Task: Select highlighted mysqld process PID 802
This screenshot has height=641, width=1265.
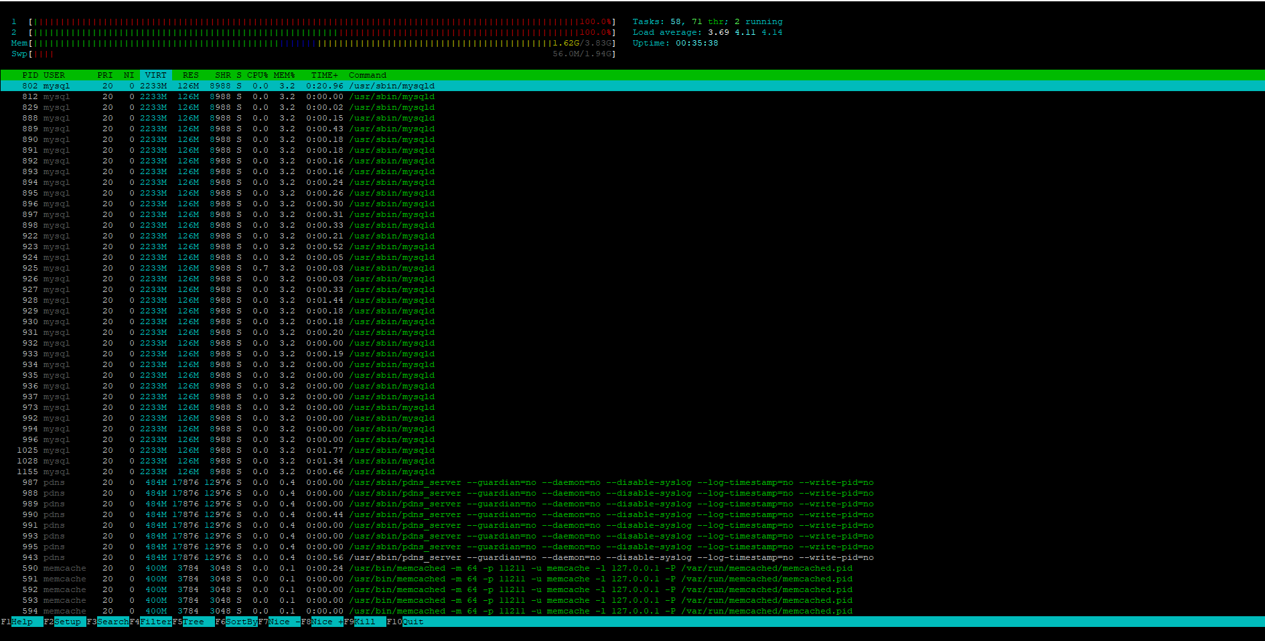Action: point(632,86)
